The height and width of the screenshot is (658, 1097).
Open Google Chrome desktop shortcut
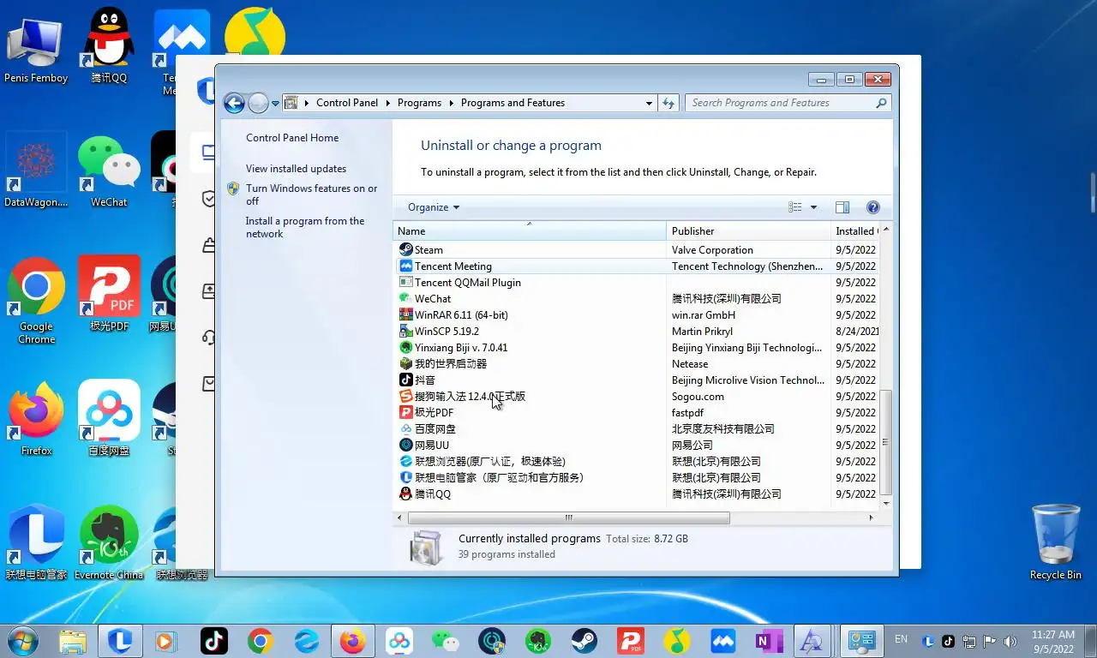tap(36, 302)
